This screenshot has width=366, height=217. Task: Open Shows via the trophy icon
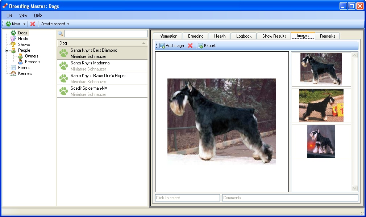(x=13, y=44)
